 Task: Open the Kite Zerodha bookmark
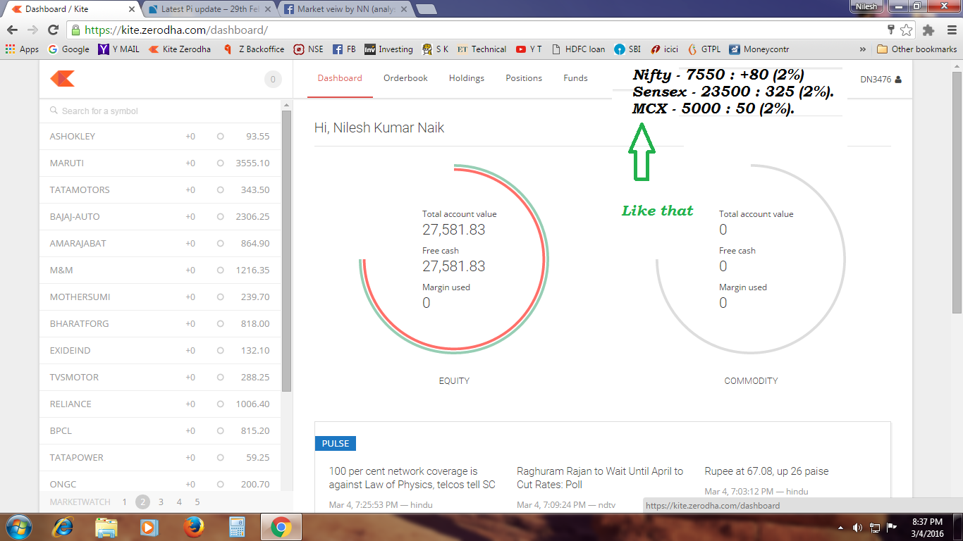180,49
